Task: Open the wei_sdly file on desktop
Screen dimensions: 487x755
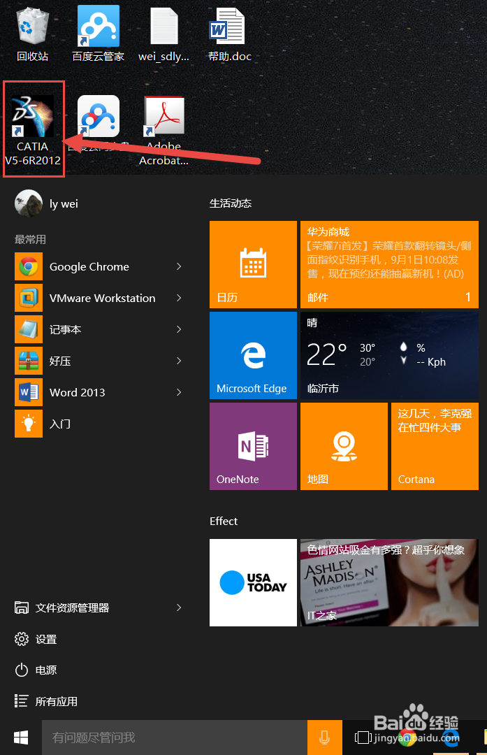Action: tap(164, 35)
